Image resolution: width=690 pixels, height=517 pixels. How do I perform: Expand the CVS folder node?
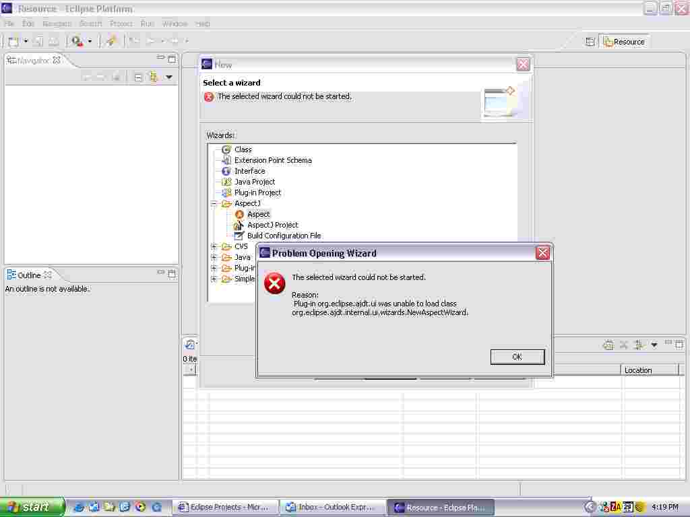point(214,246)
